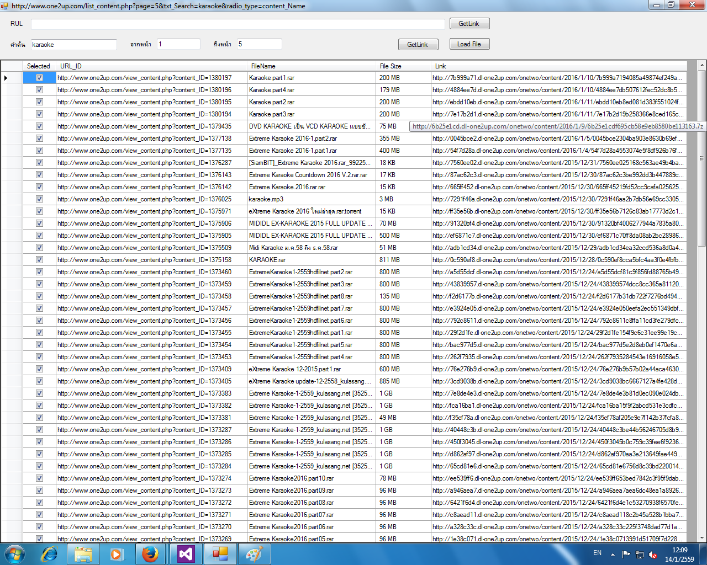Uncheck the Extreme Karaoke2016.part10.rar row checkbox
The width and height of the screenshot is (707, 565).
pos(39,478)
